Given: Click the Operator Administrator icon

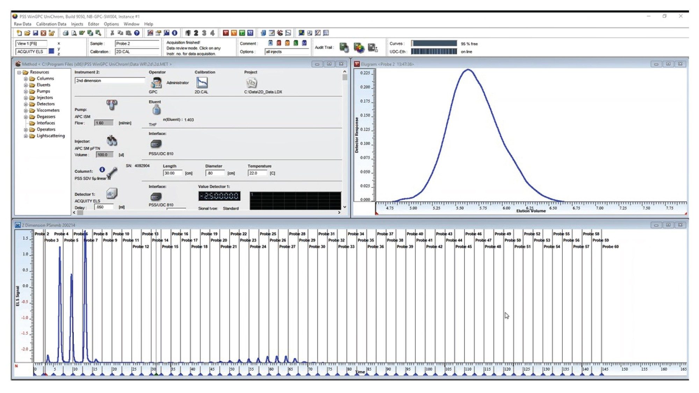Looking at the screenshot, I should tap(156, 83).
